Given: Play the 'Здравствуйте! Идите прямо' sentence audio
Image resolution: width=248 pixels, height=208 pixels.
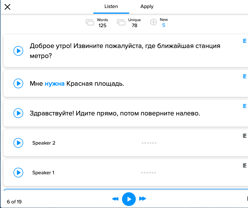Looking at the screenshot, I should coord(18,113).
